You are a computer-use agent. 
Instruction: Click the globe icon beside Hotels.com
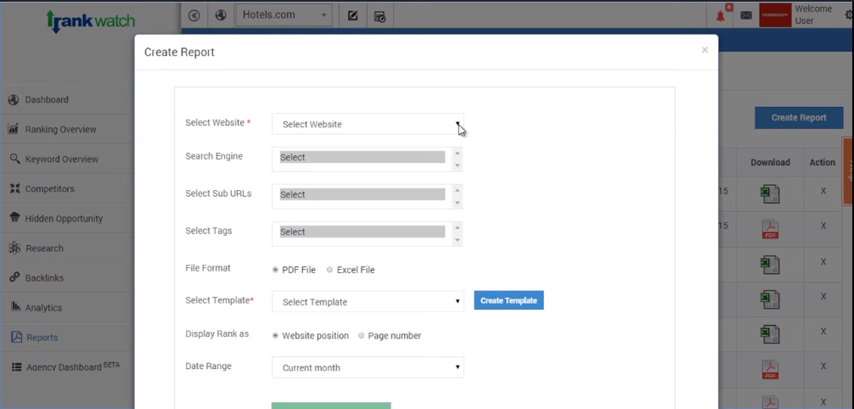click(x=221, y=15)
